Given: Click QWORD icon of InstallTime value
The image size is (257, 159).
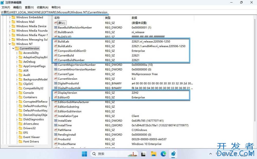Looking at the screenshot, I should tap(56, 125).
